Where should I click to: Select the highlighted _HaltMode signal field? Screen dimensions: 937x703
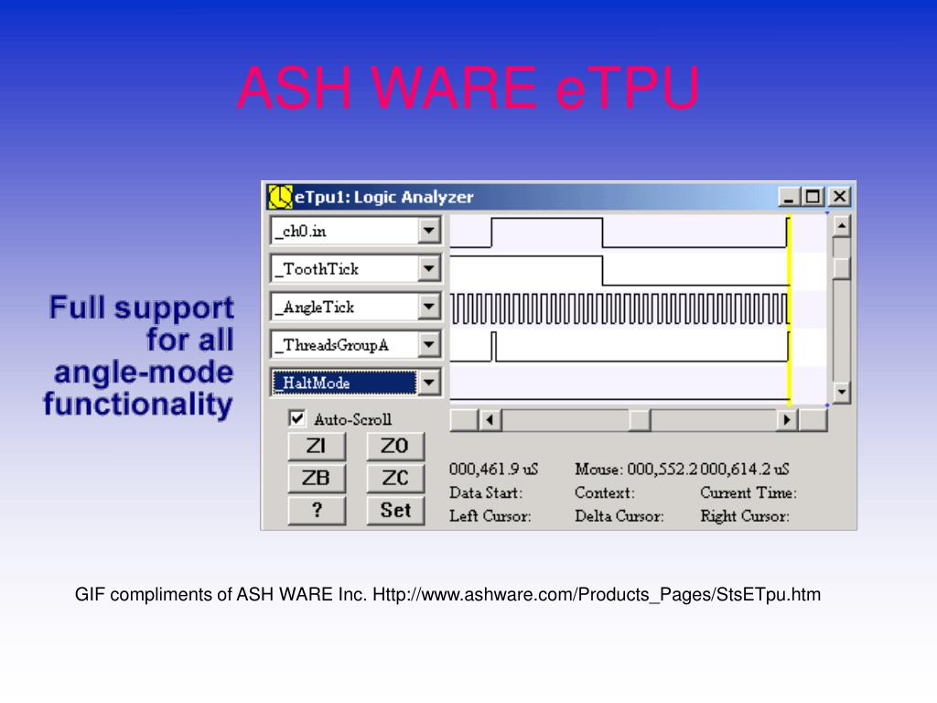pyautogui.click(x=345, y=383)
